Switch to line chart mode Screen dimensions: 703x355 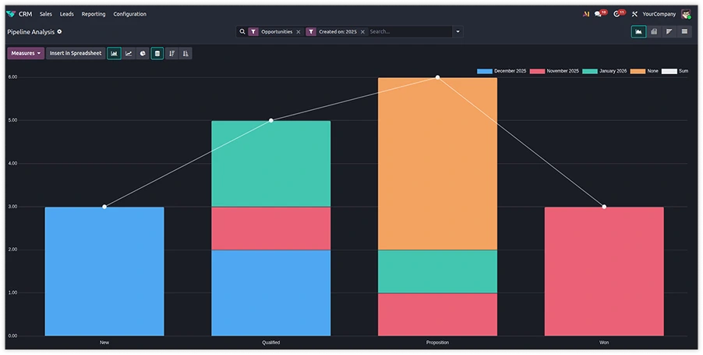[129, 53]
